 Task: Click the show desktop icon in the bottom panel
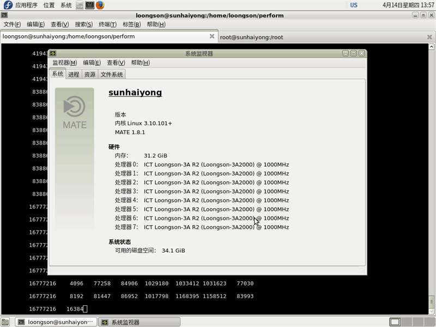pos(5,322)
